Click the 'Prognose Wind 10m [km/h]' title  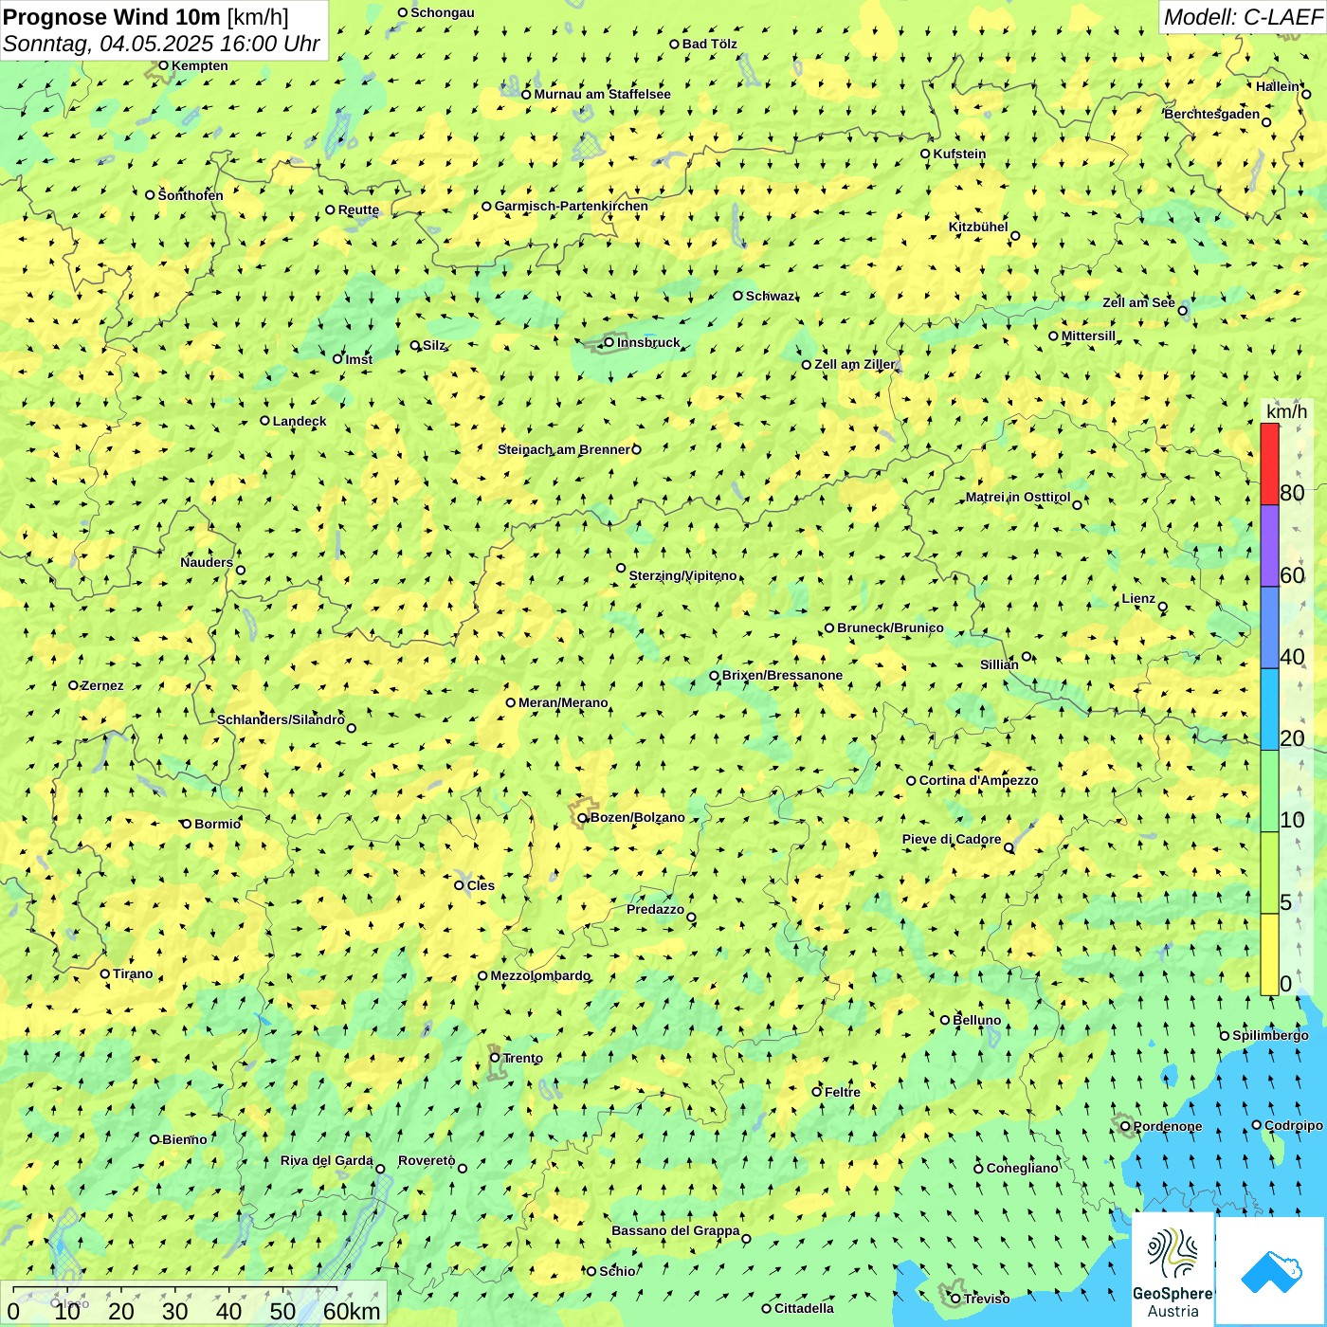[x=146, y=17]
